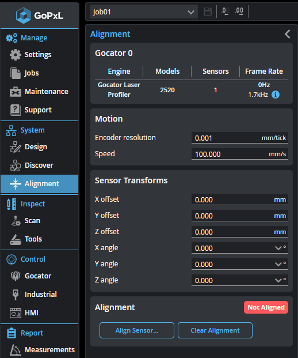This screenshot has height=358, width=298.
Task: Click the save job floppy disk icon
Action: pos(207,12)
